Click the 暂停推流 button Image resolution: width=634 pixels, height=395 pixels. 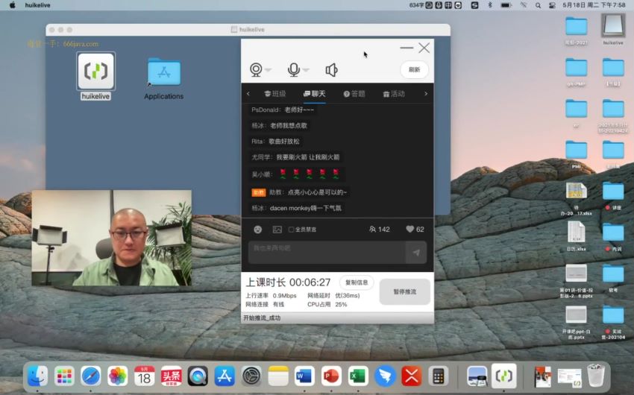click(x=405, y=291)
